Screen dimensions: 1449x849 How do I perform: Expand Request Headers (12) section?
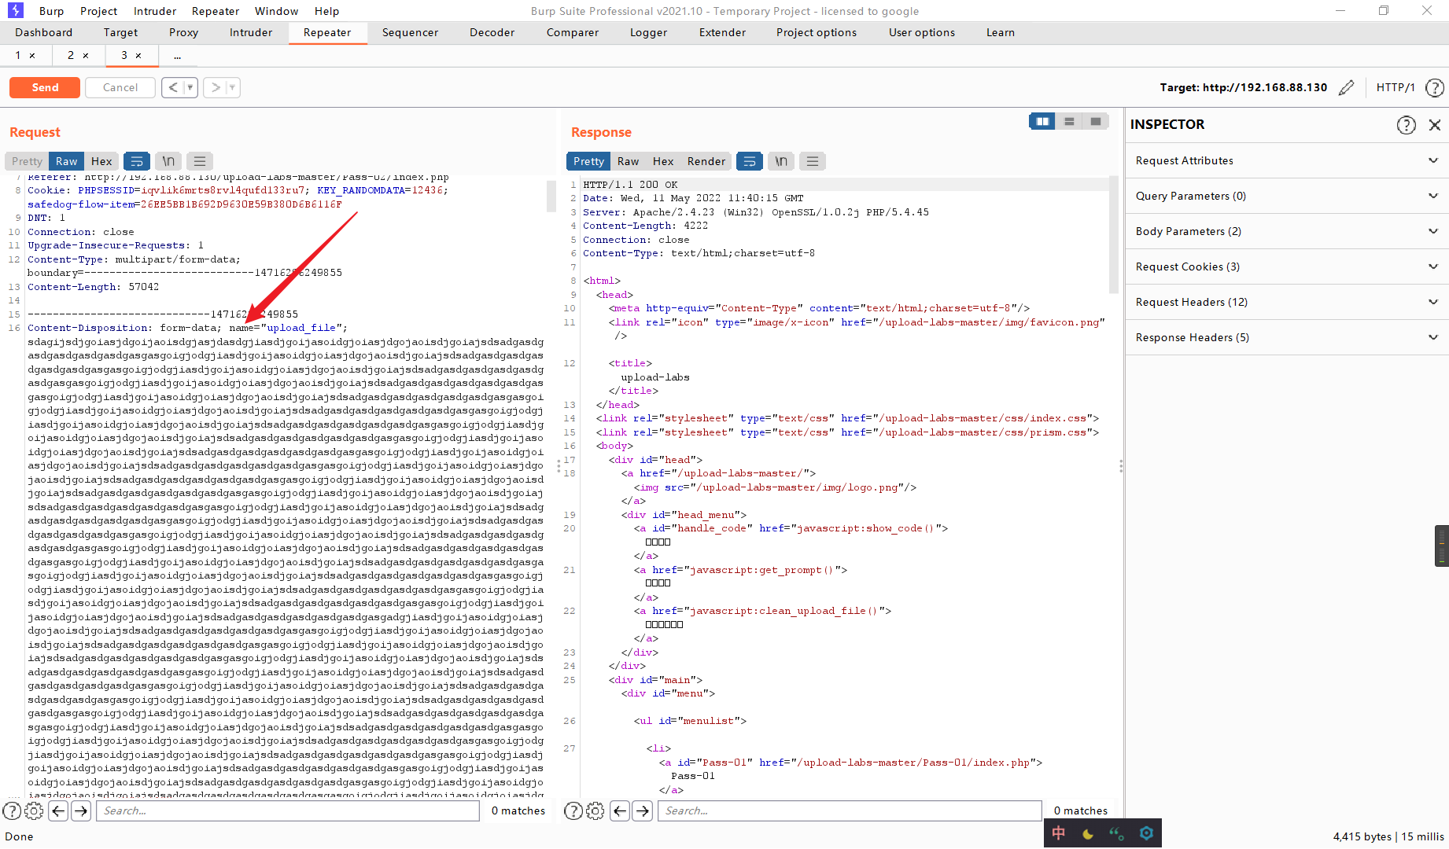(1287, 302)
